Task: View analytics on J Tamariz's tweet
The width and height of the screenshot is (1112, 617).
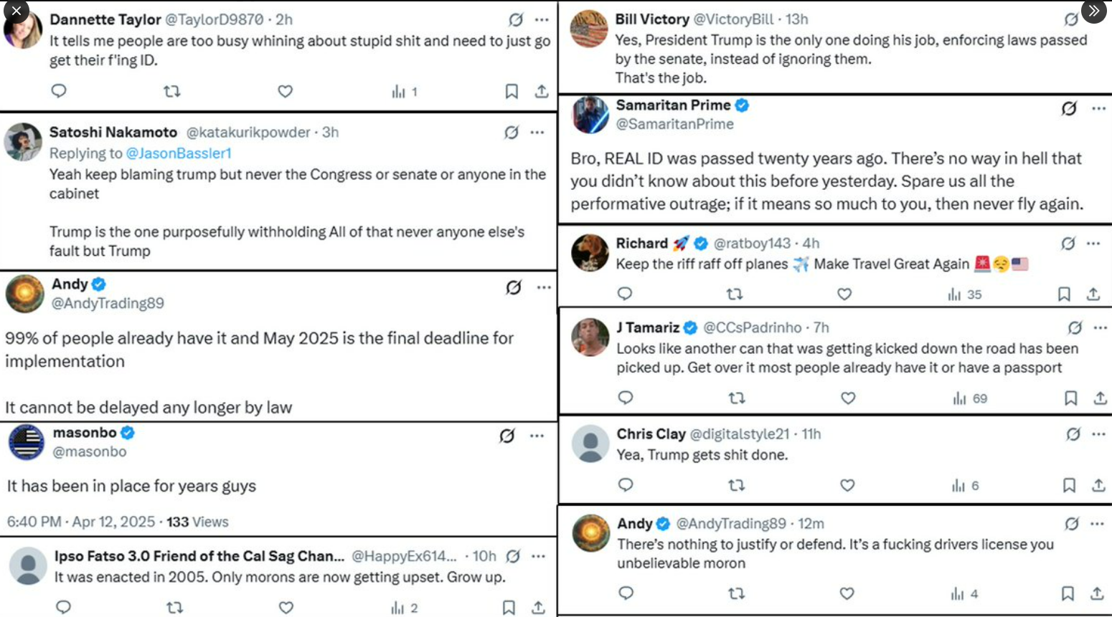Action: coord(970,398)
